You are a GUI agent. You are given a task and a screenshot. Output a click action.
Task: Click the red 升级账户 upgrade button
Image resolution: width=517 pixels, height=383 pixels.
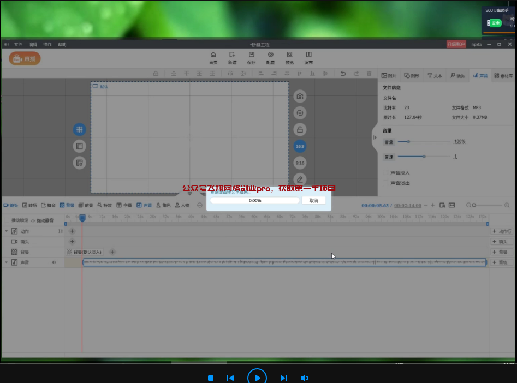[456, 44]
